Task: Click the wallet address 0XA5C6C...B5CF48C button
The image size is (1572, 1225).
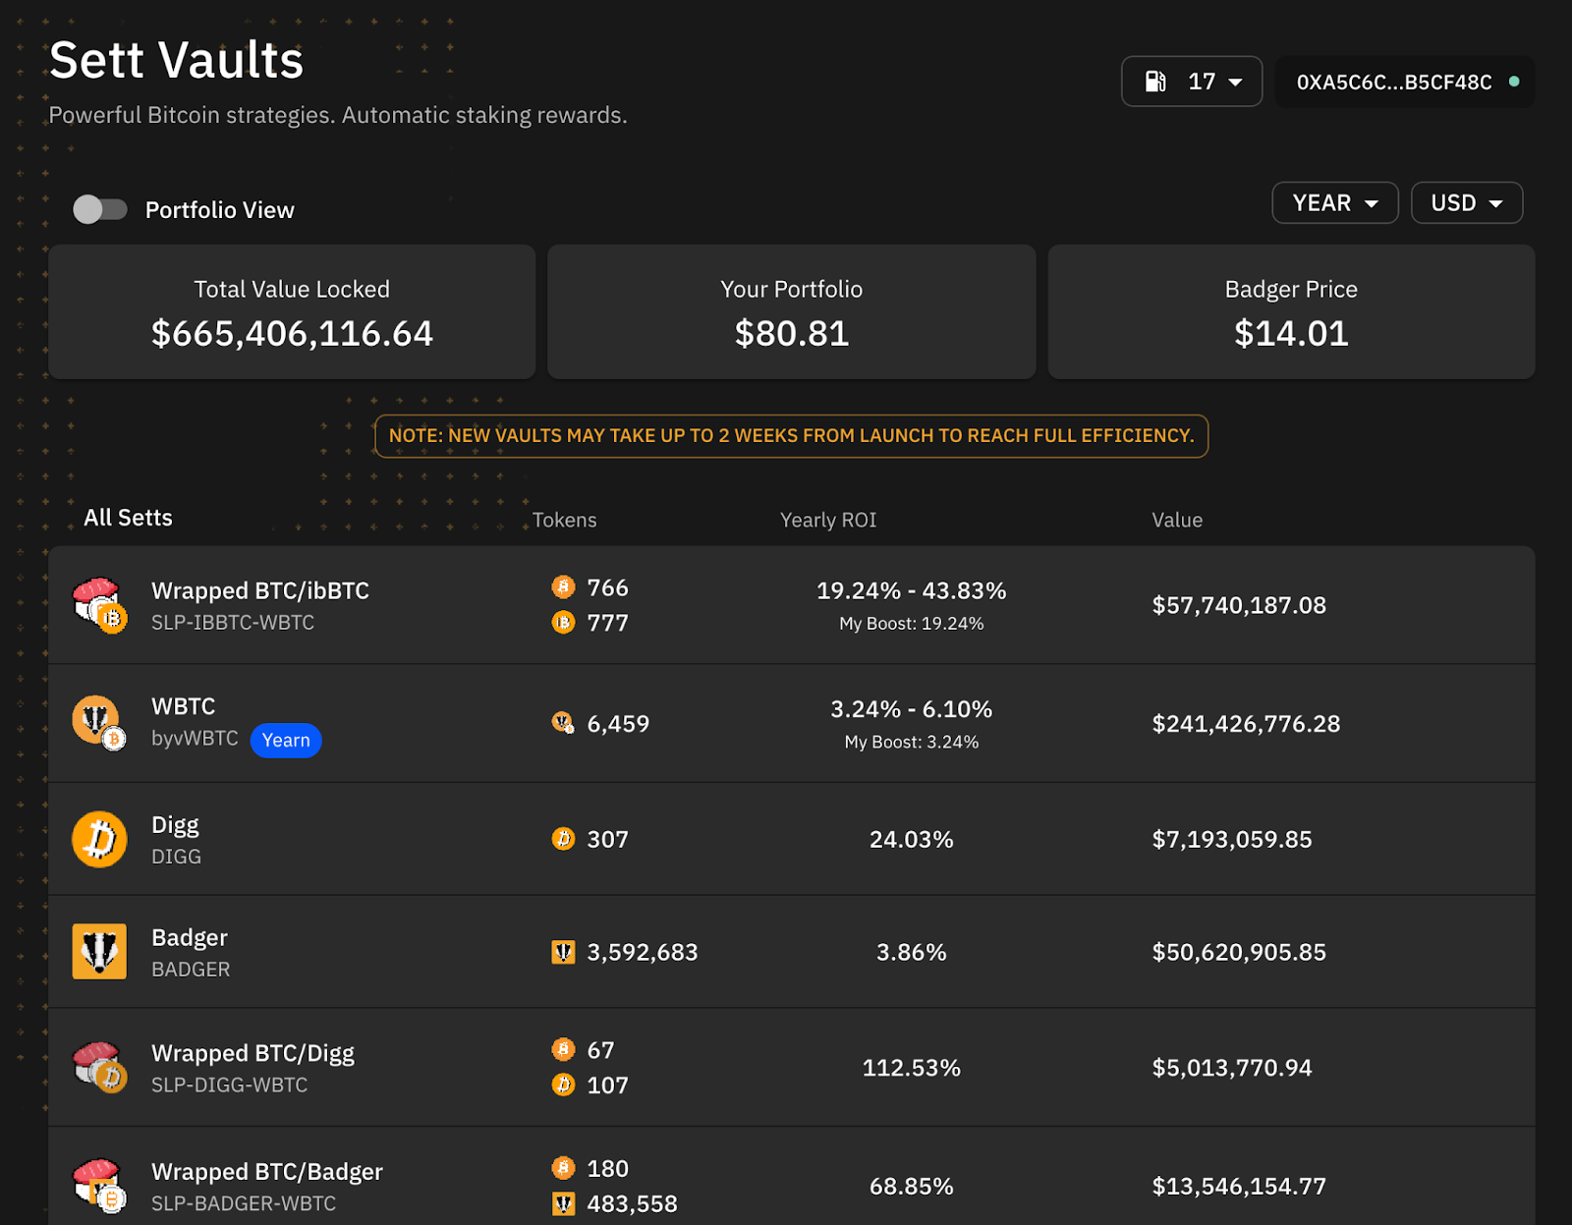Action: [x=1405, y=82]
